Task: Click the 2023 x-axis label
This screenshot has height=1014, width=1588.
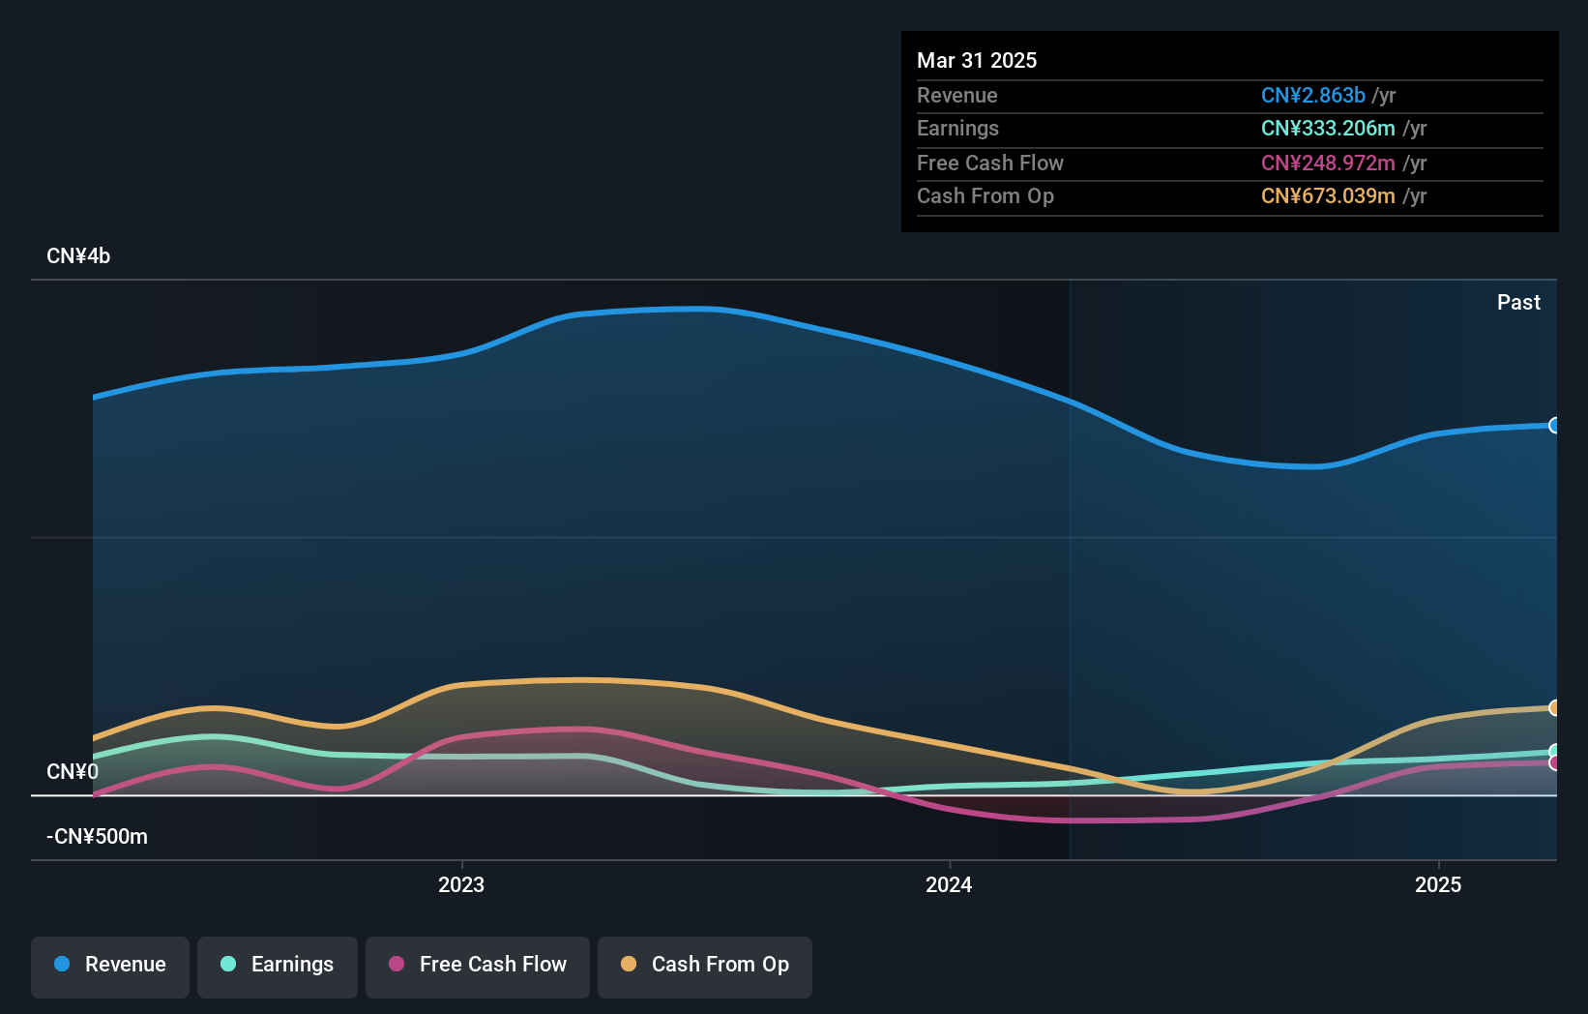Action: point(461,885)
